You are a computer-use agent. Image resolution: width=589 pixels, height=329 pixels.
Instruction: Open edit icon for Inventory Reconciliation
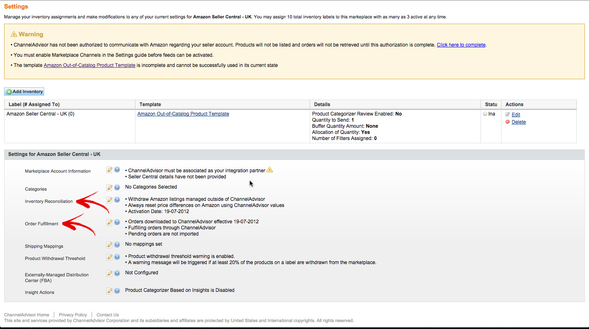[109, 200]
